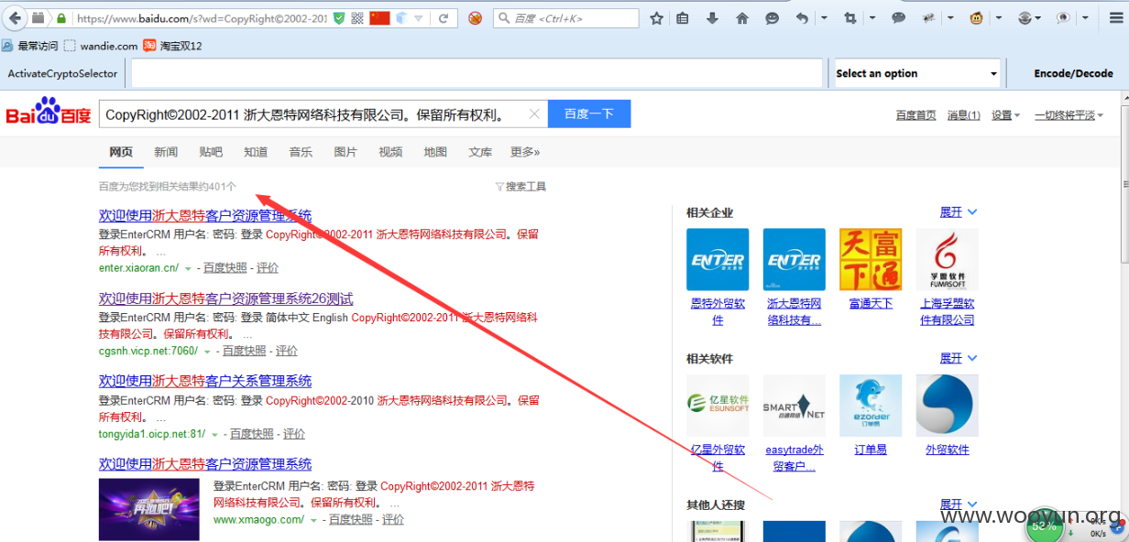Screen dimensions: 1129x542
Task: Click the smiley chat bubble toolbar icon
Action: click(x=773, y=18)
